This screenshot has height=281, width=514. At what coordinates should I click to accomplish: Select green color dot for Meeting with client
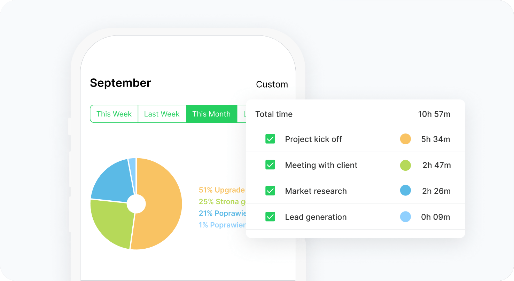pyautogui.click(x=405, y=165)
